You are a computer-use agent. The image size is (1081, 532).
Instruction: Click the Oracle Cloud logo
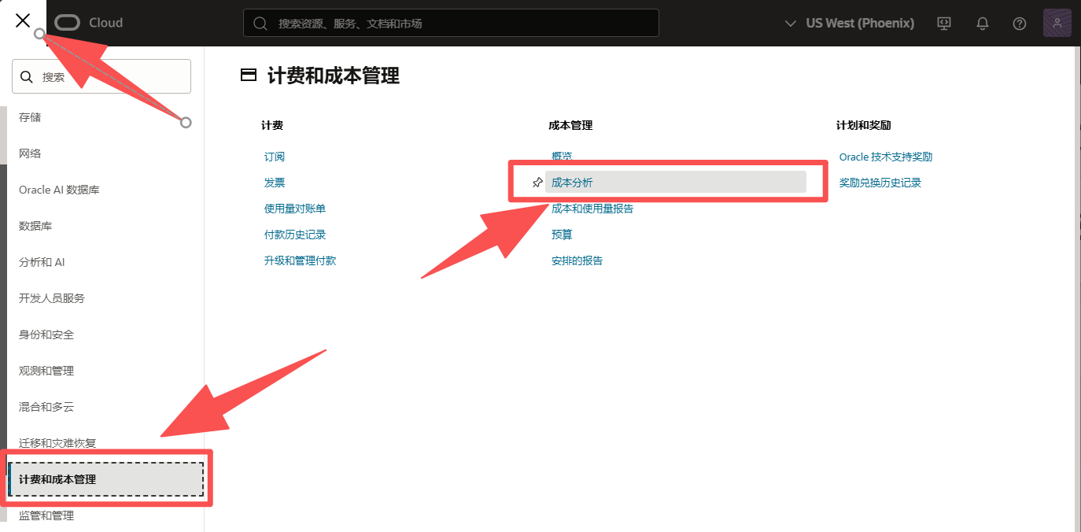68,23
